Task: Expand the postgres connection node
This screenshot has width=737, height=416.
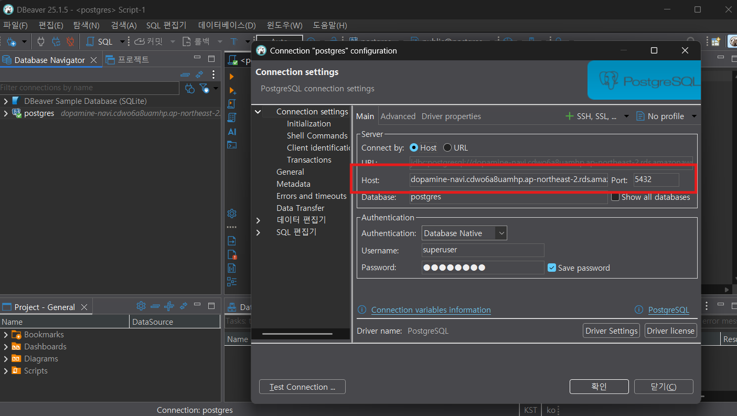Action: click(5, 113)
